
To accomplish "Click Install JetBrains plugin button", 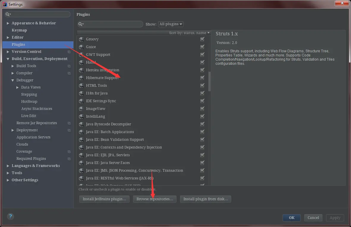I will click(104, 199).
